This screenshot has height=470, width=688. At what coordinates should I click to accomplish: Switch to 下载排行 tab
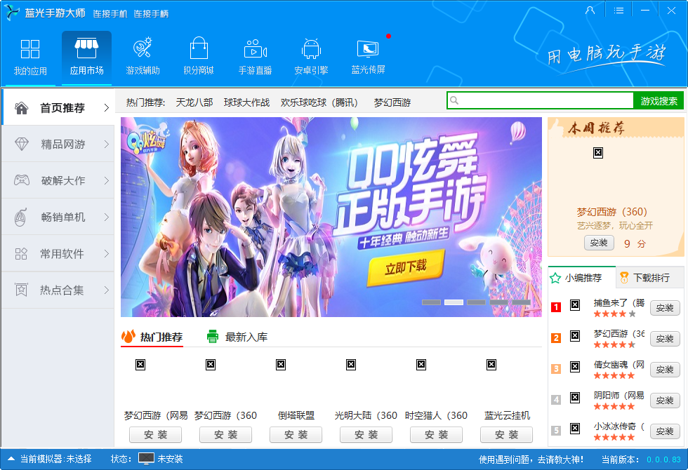pyautogui.click(x=650, y=278)
